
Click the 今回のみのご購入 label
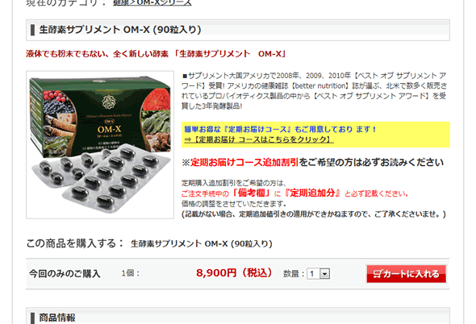65,274
